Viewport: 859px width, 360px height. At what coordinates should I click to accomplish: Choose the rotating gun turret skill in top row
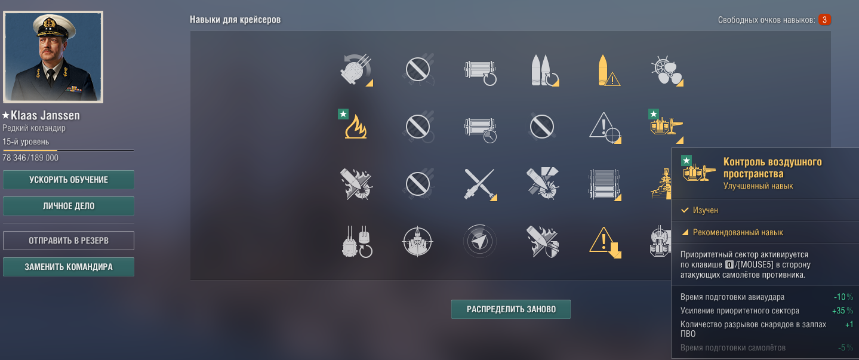356,70
